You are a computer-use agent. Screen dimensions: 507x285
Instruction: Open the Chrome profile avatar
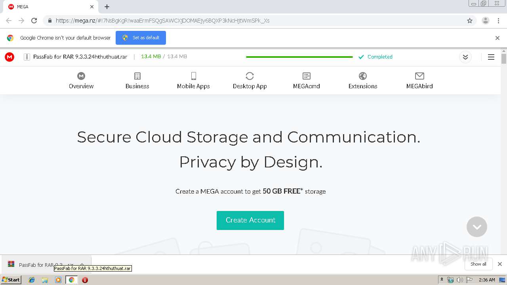click(486, 21)
